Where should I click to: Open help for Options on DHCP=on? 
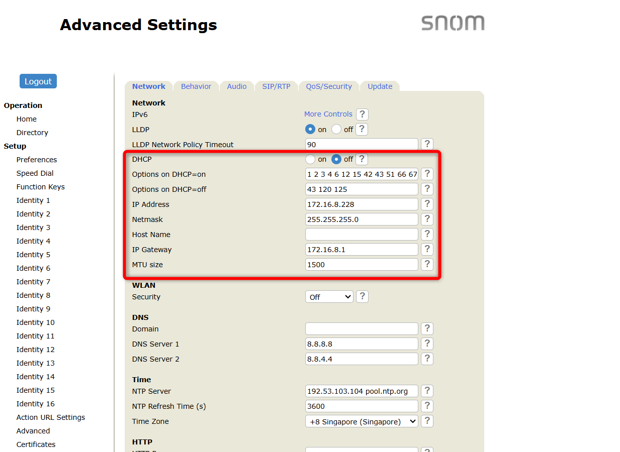click(x=427, y=174)
